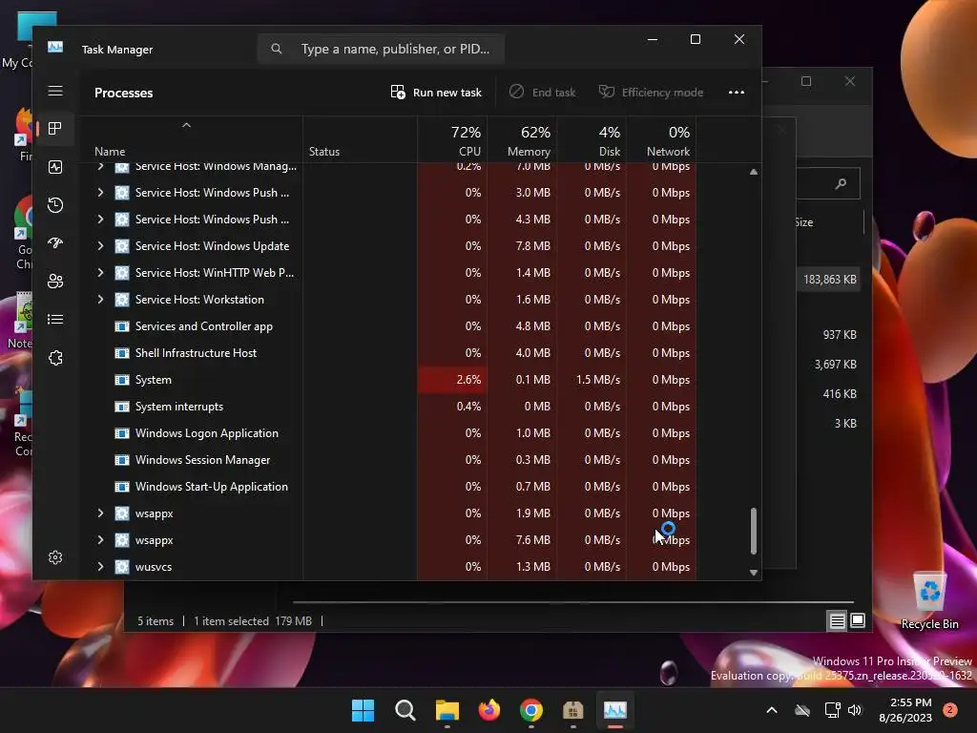Sort by the CPU 72% column header

click(x=452, y=140)
